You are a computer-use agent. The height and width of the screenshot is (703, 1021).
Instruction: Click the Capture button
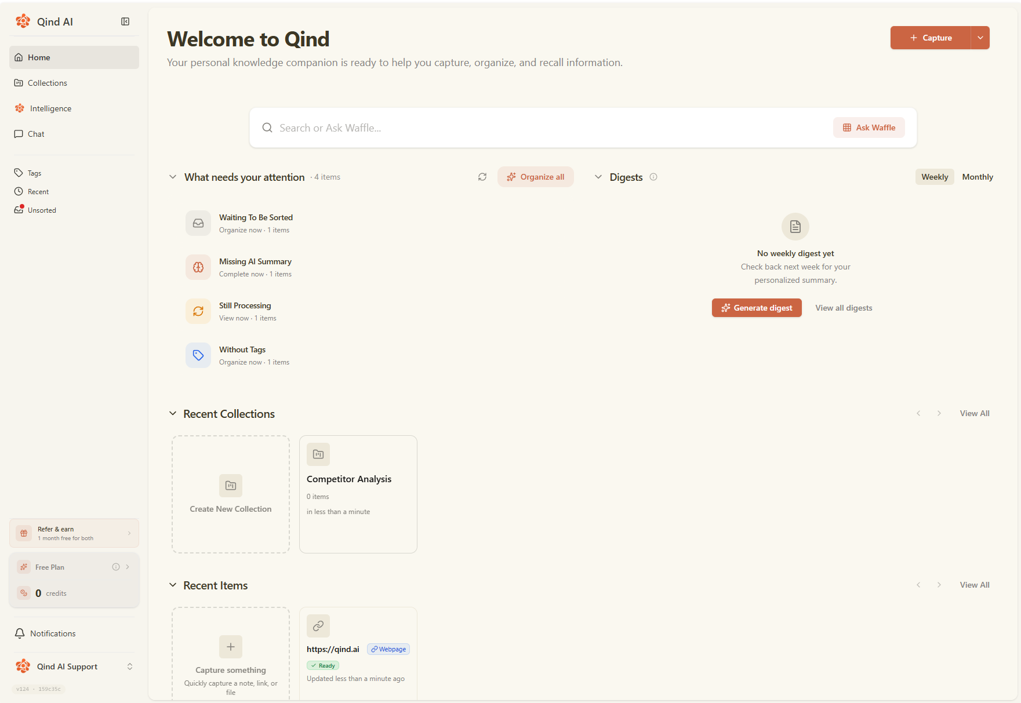coord(931,38)
